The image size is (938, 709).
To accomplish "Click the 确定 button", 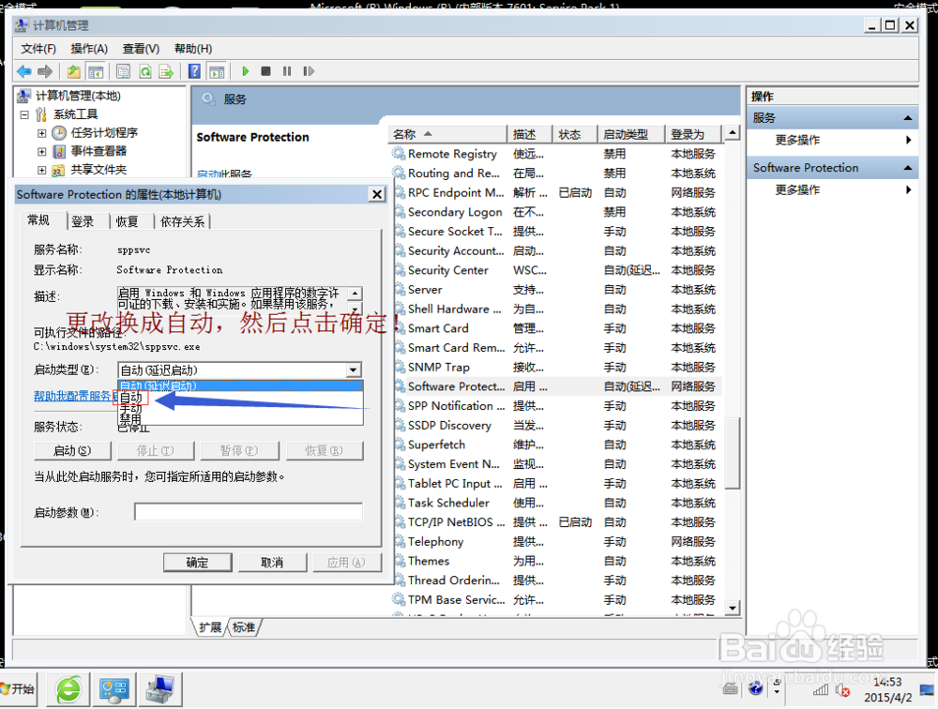I will (x=197, y=562).
